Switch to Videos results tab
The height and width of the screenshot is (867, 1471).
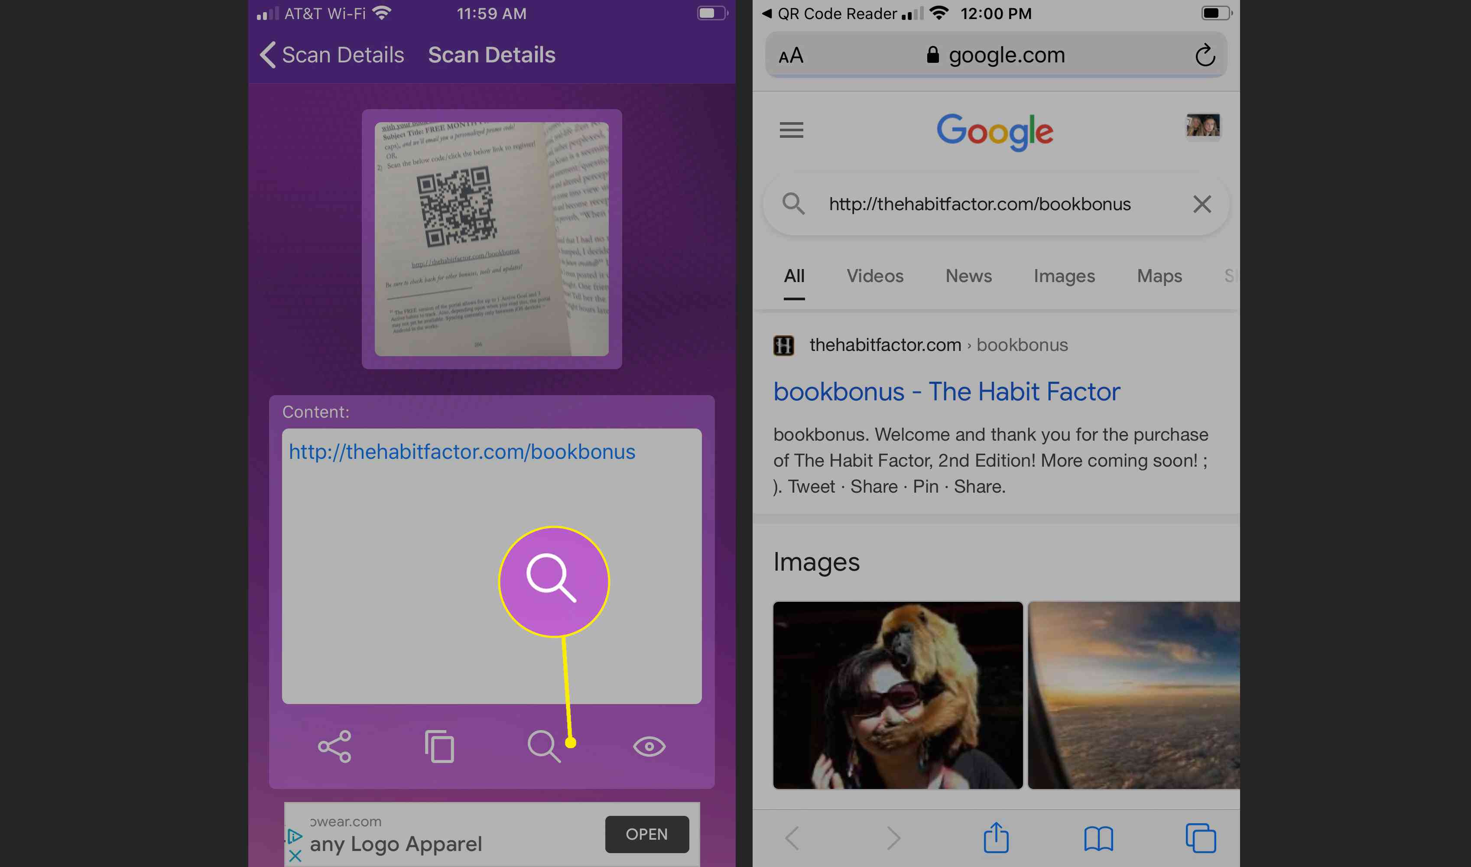874,276
